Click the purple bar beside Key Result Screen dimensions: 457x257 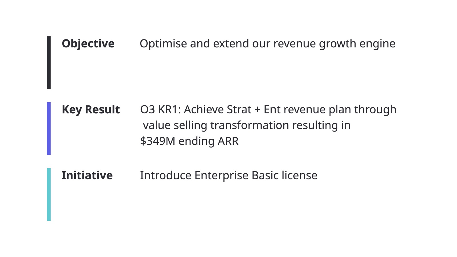(49, 128)
